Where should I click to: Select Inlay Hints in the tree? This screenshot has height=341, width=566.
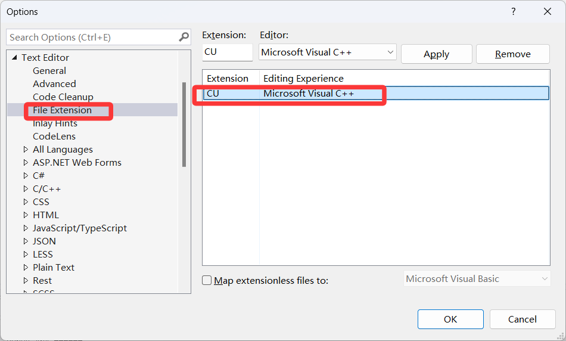point(55,123)
